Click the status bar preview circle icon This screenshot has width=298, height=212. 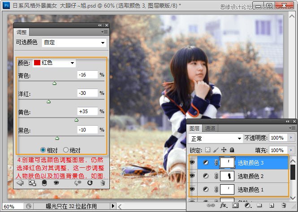(x=29, y=206)
